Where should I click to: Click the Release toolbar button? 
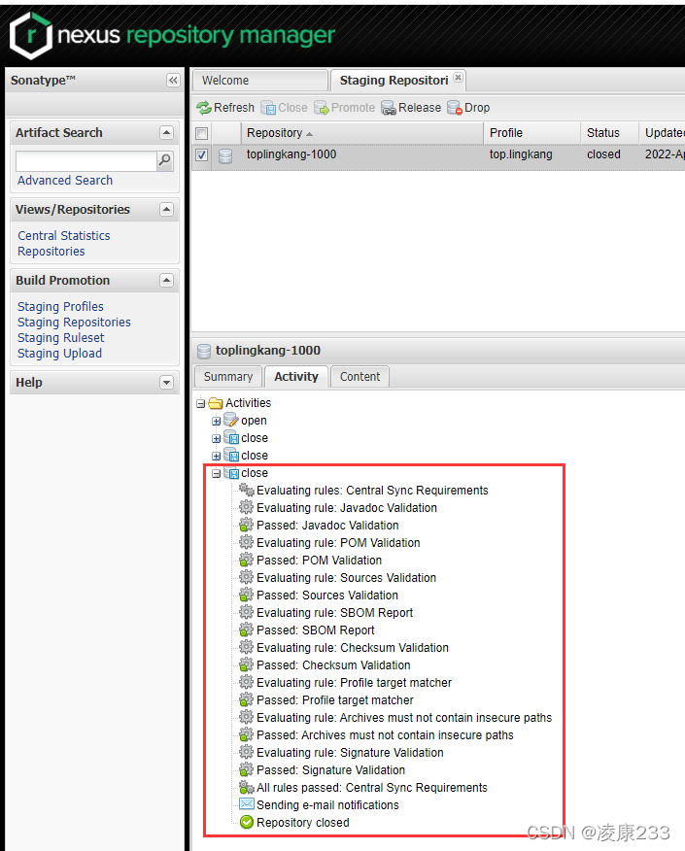(x=411, y=108)
